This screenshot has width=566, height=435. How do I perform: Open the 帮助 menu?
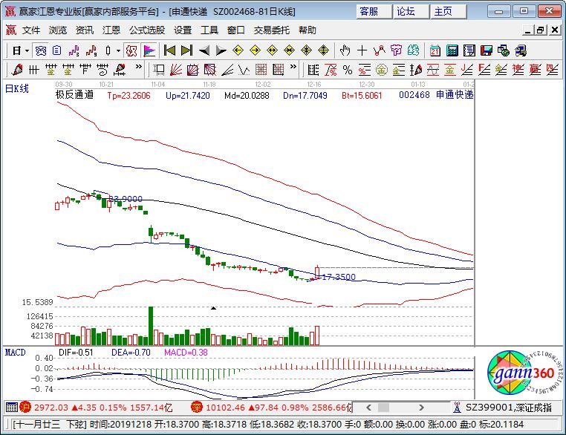pyautogui.click(x=308, y=30)
